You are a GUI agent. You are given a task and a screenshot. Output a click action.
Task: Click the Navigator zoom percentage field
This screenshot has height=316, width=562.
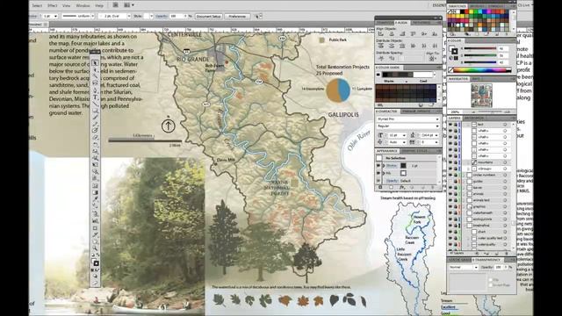point(455,111)
